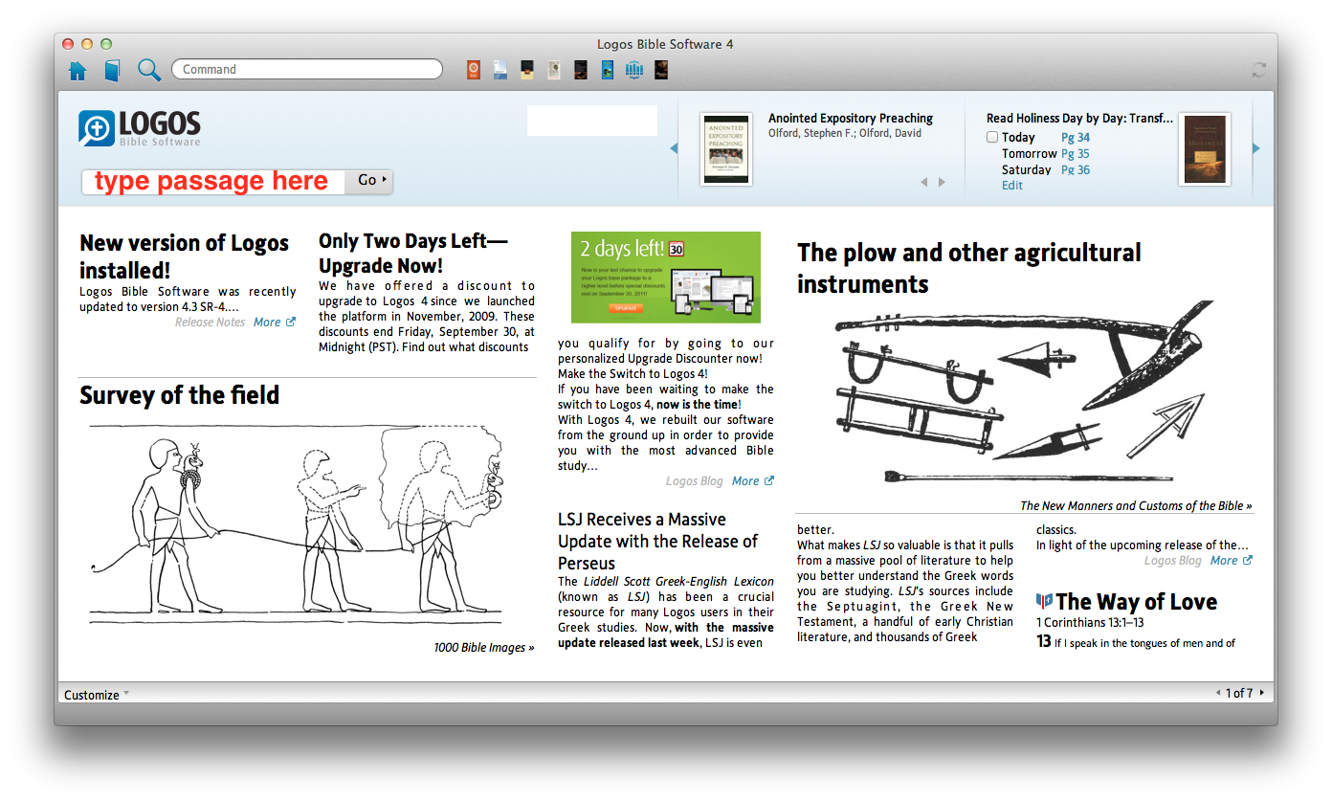Click the 1 Corinthians 13:1–13 reference
Screen dimensions: 1332x801
tap(1090, 623)
